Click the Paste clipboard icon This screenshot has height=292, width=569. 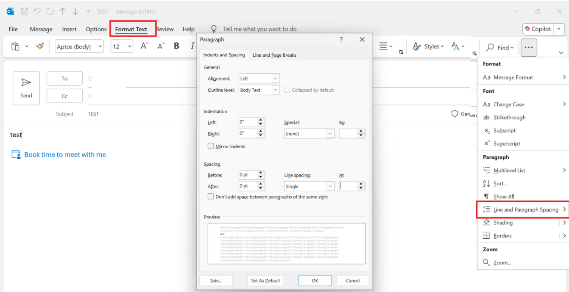click(15, 47)
